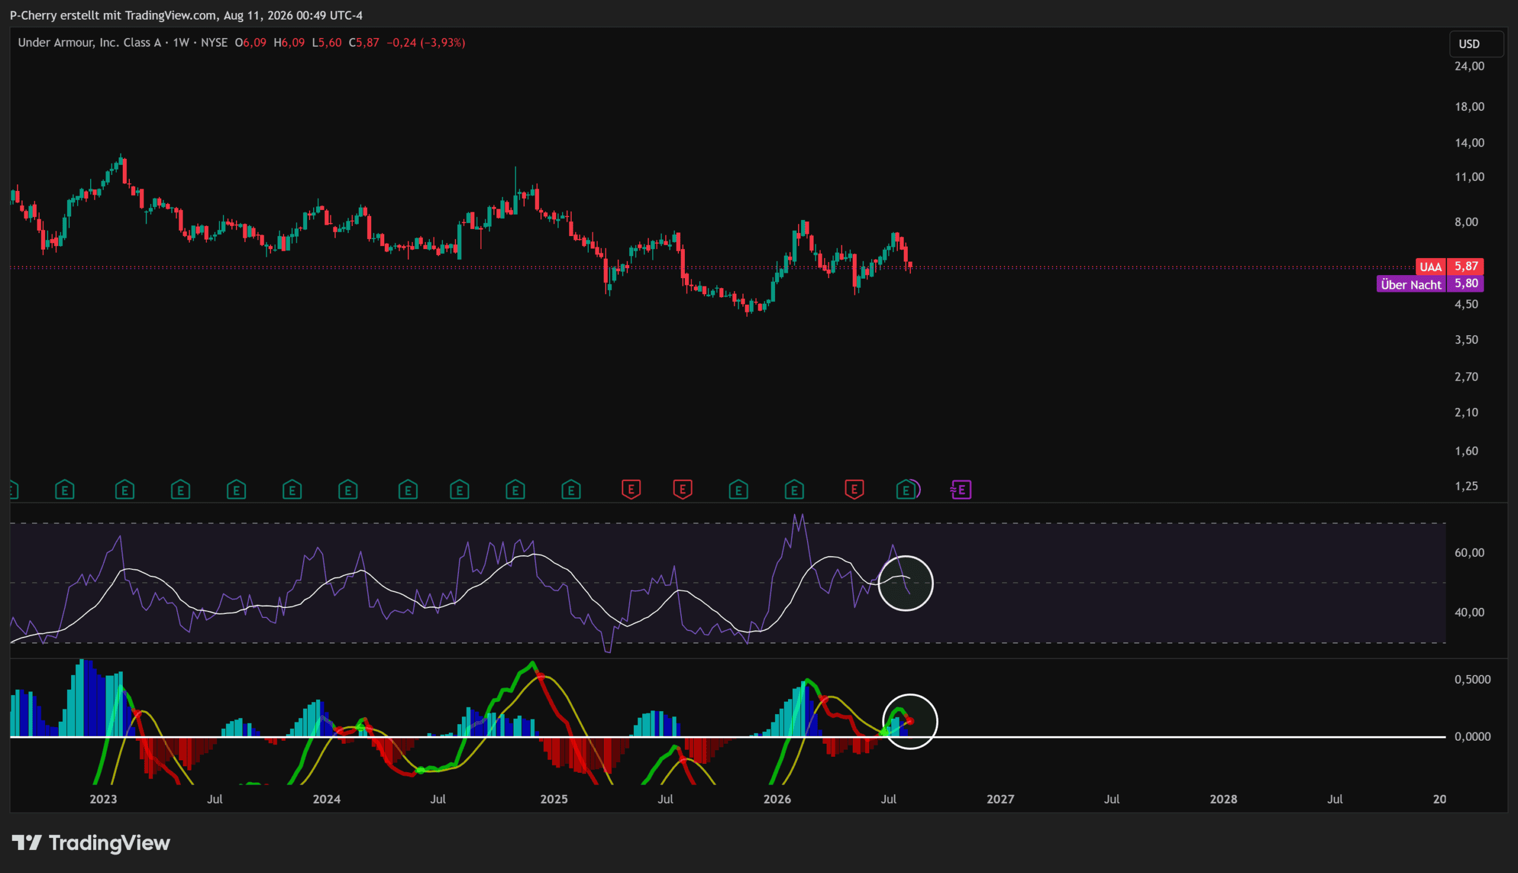
Task: Click the 1,60 price axis label
Action: click(1466, 451)
